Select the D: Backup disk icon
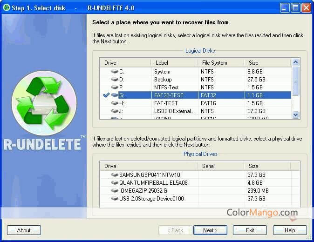 click(115, 80)
